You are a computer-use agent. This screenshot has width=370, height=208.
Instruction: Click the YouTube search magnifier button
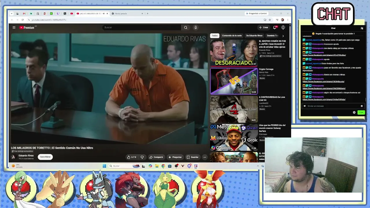tap(186, 27)
